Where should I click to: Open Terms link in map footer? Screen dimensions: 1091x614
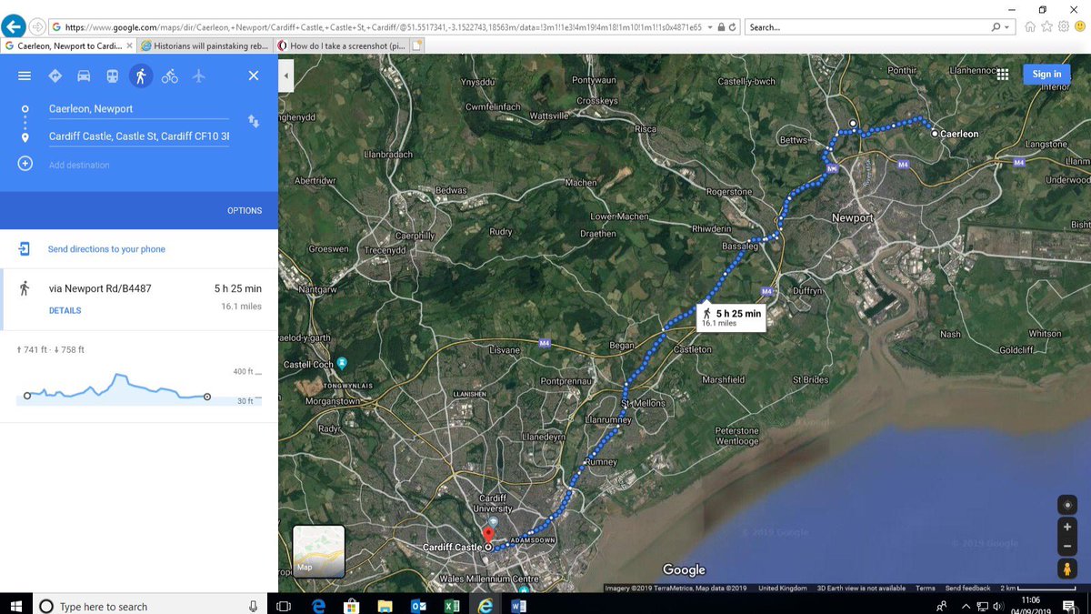point(926,589)
